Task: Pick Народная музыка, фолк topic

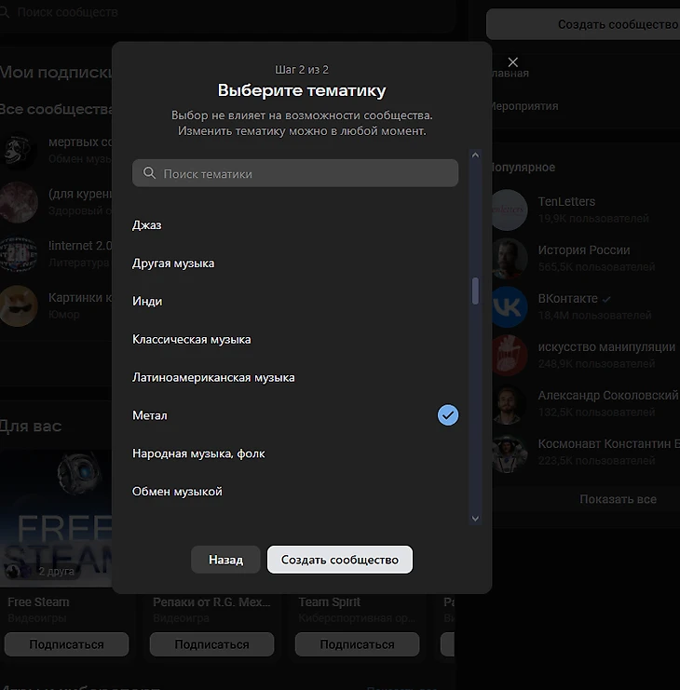Action: (198, 453)
